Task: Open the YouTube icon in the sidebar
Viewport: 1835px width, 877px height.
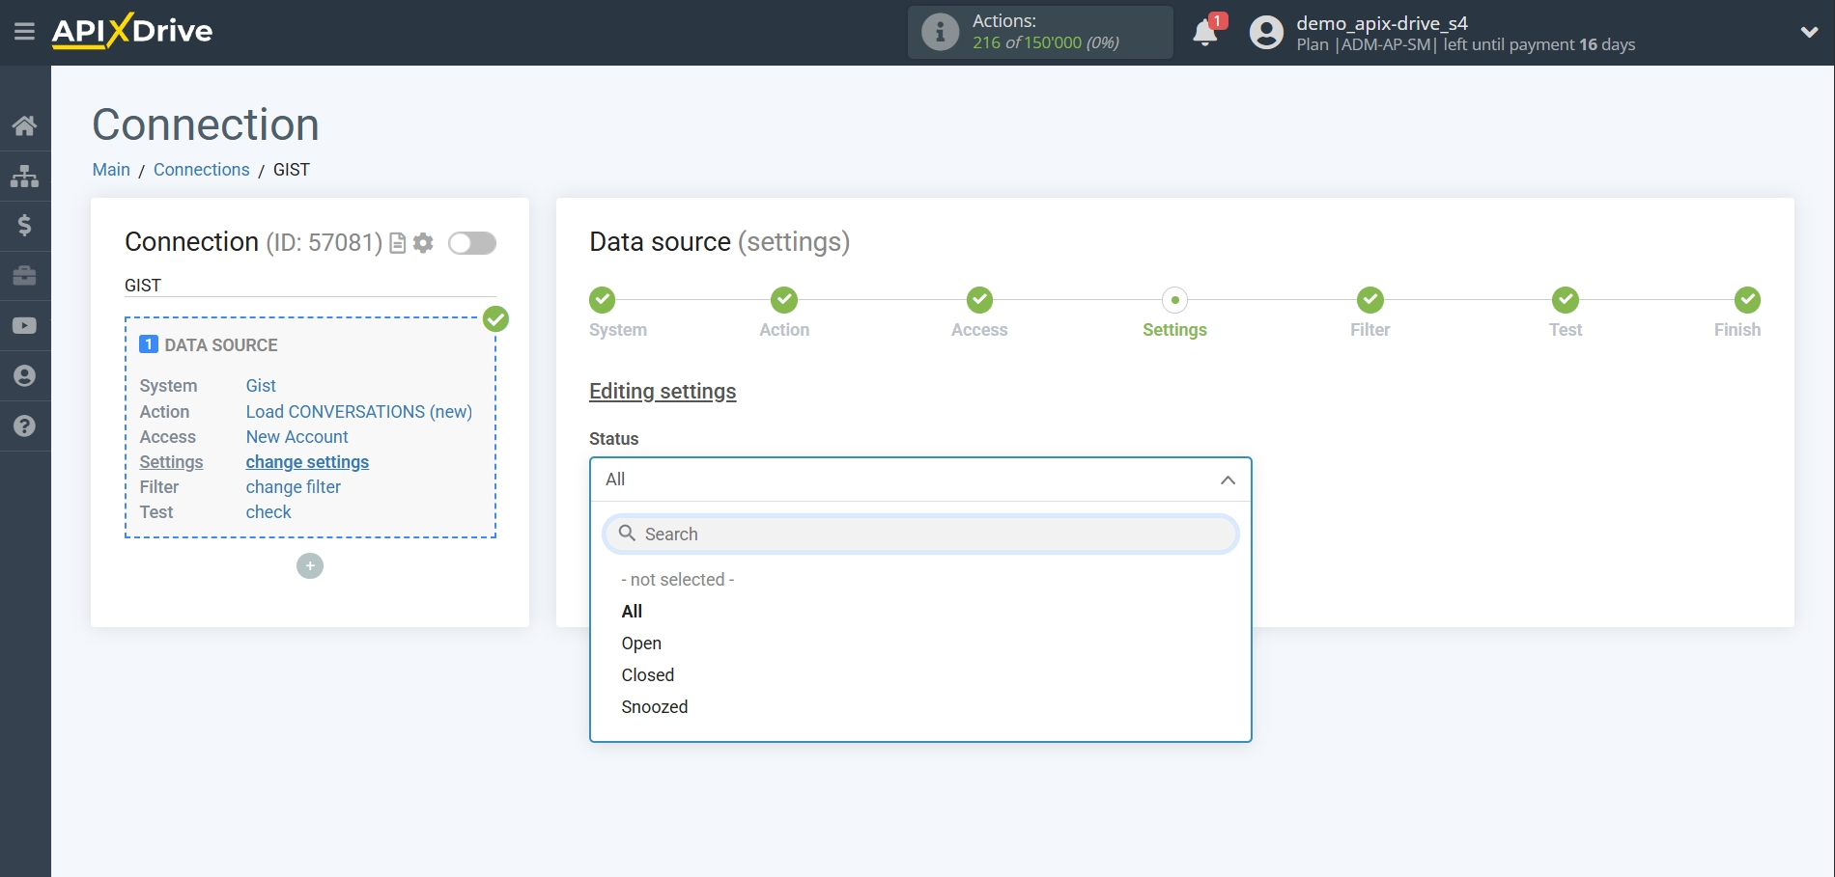Action: pos(25,326)
